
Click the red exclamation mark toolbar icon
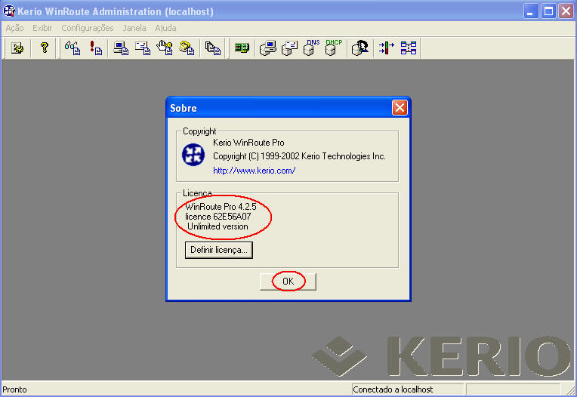pos(95,48)
